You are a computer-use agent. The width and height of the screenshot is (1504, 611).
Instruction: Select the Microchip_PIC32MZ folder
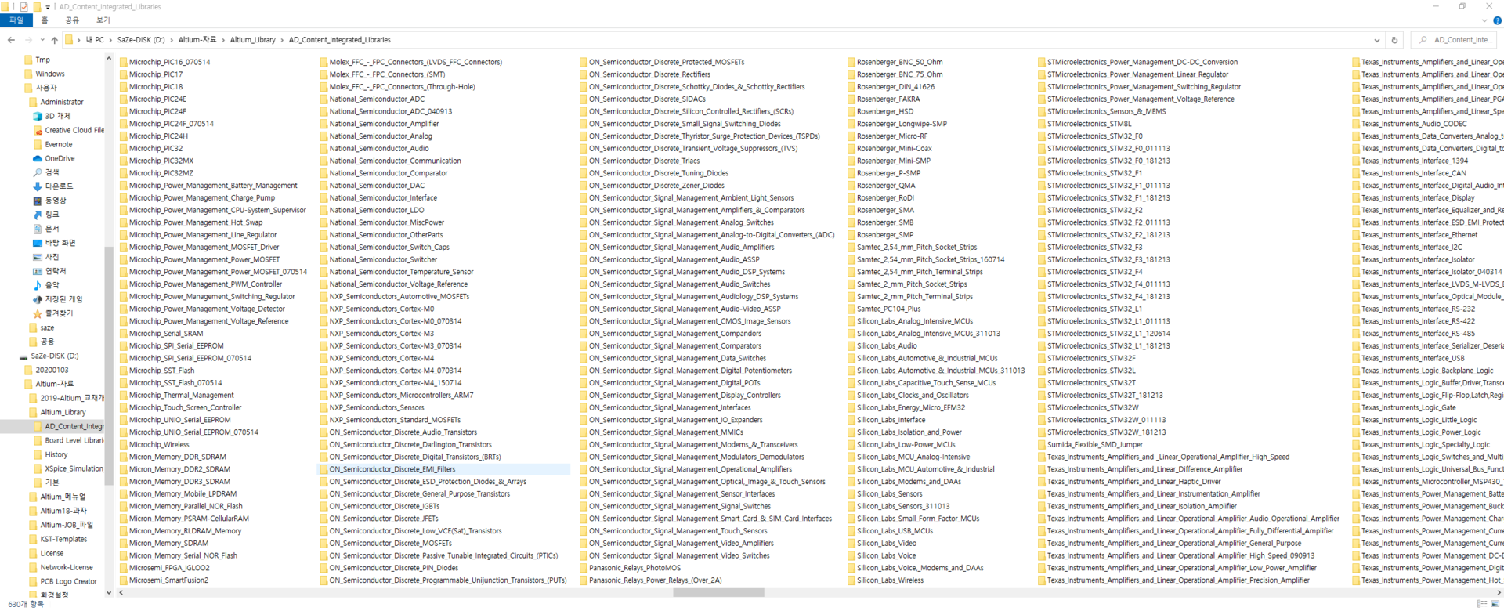(x=157, y=173)
